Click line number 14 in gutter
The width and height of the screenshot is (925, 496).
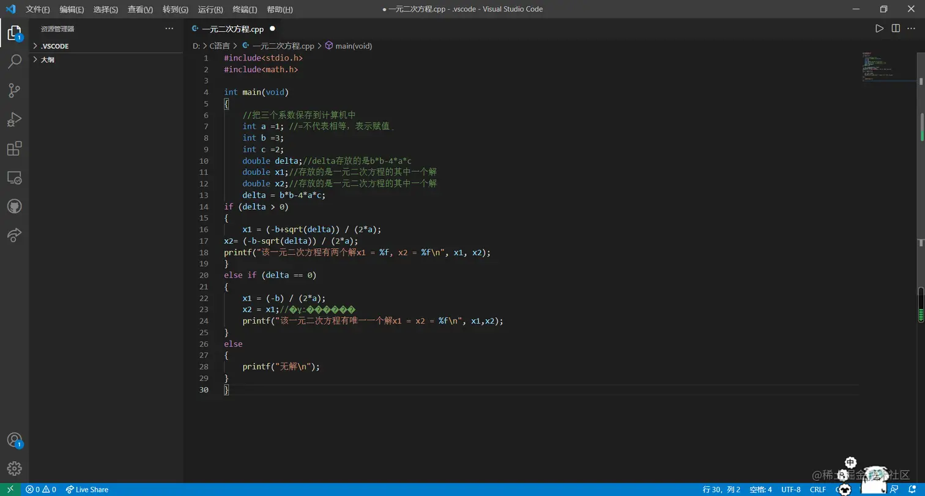point(204,207)
